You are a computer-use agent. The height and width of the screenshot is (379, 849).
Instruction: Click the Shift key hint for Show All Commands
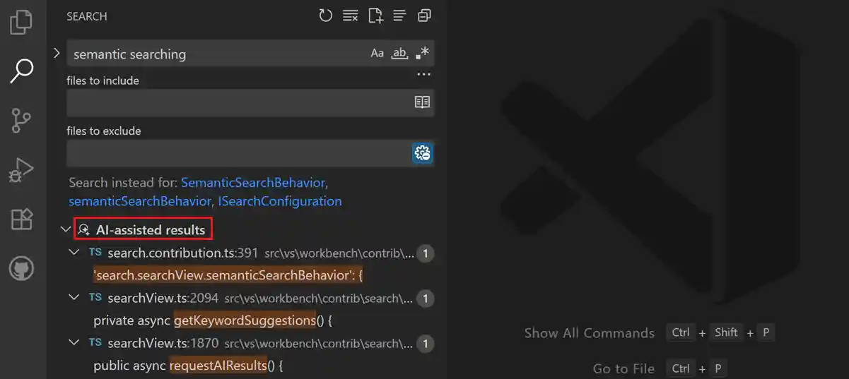pyautogui.click(x=726, y=332)
